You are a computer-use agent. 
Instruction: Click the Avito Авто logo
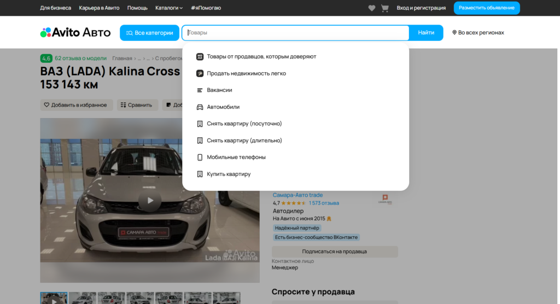point(75,32)
